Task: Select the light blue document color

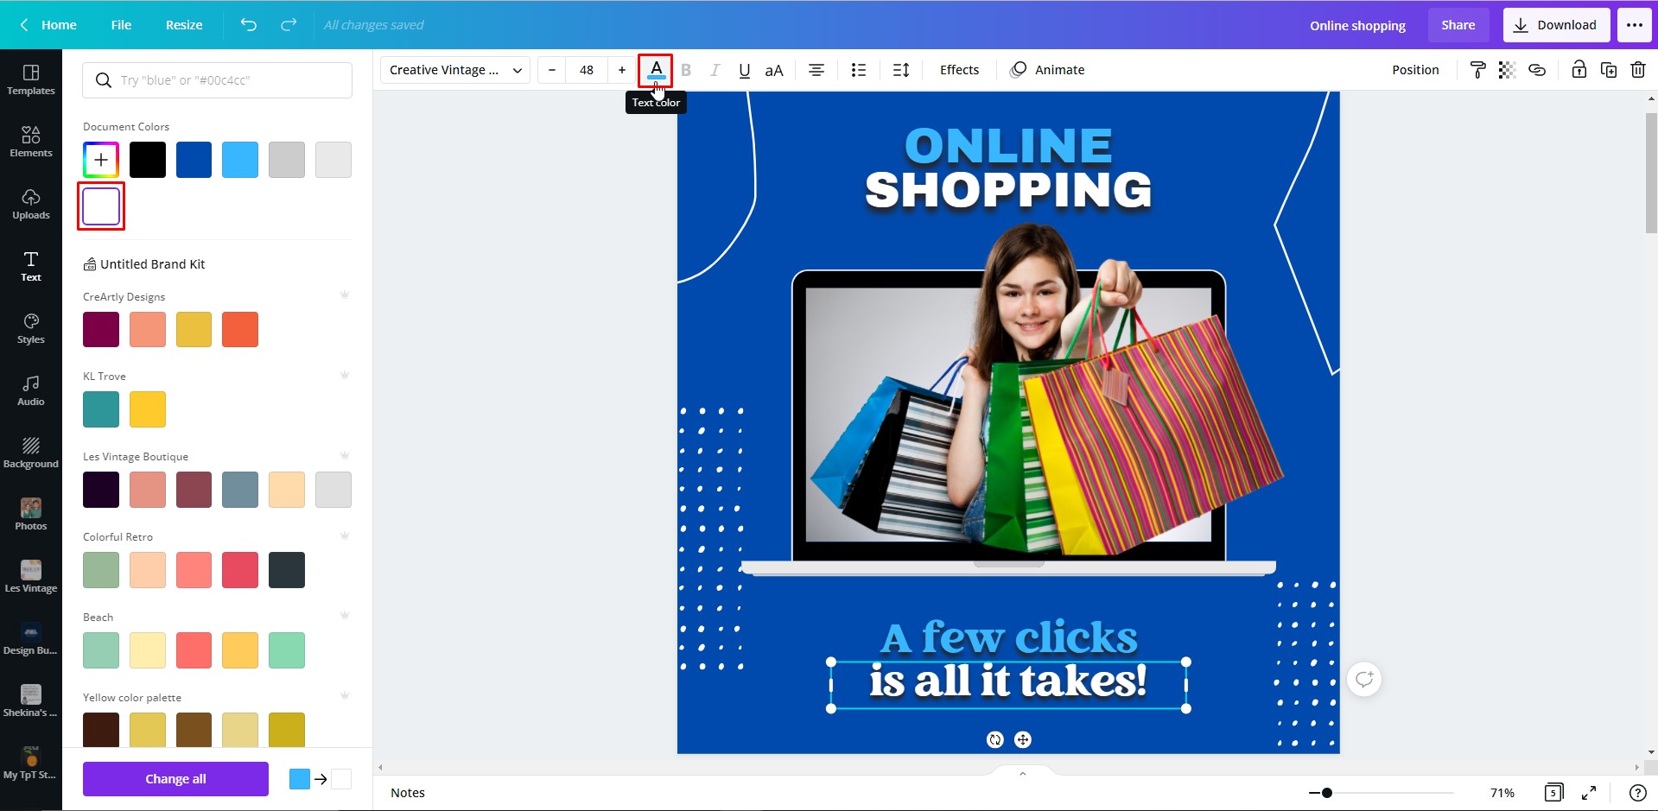Action: click(240, 160)
